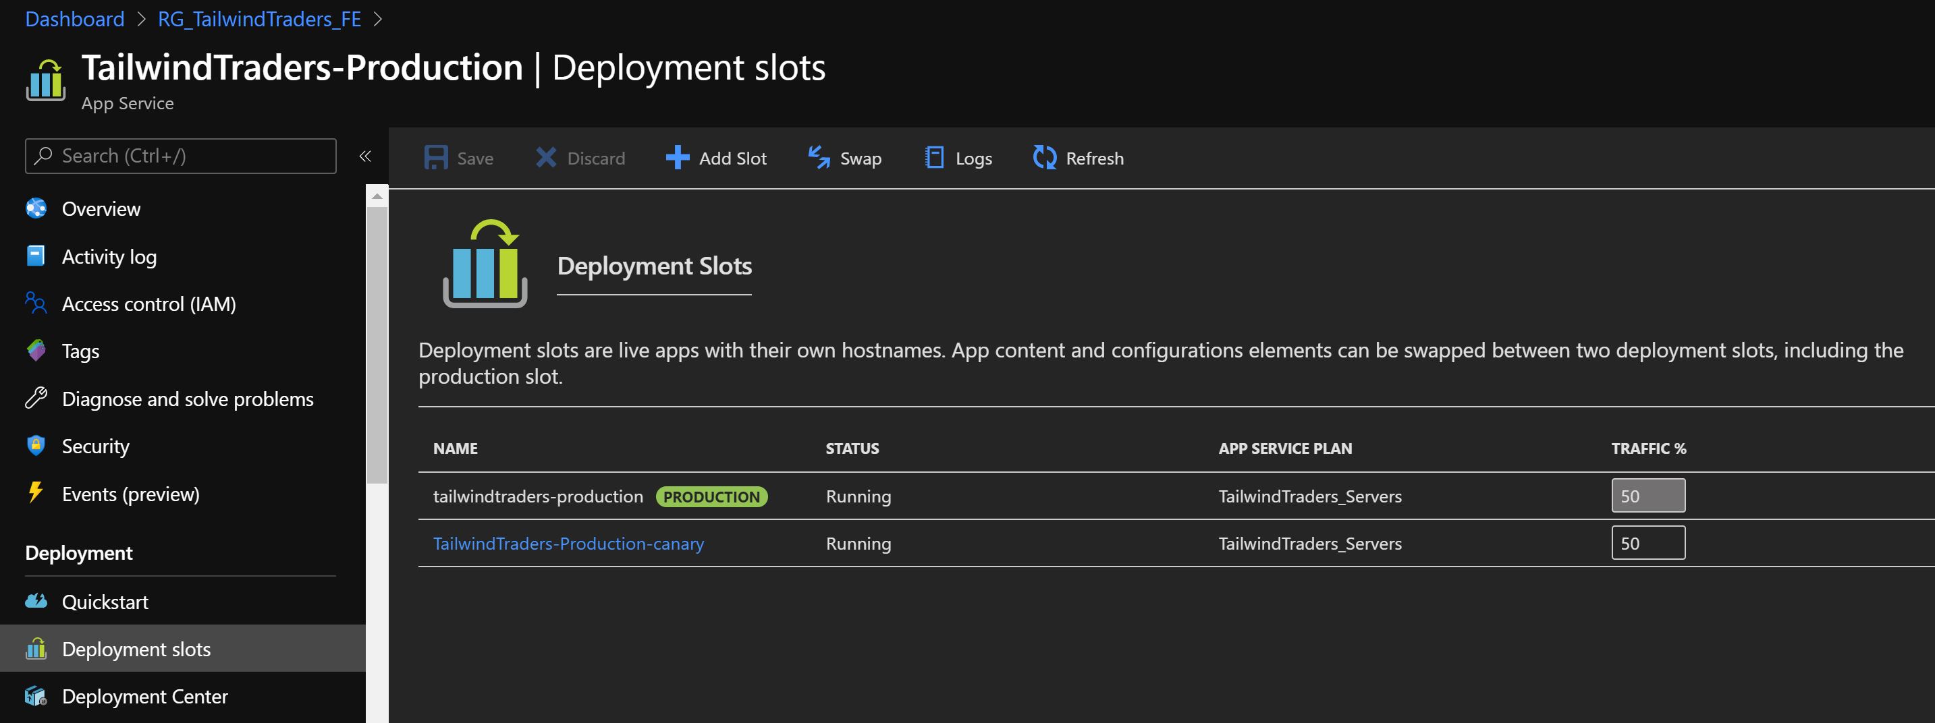Click the sidebar scrollbar thumb
This screenshot has width=1935, height=723.
tap(377, 345)
